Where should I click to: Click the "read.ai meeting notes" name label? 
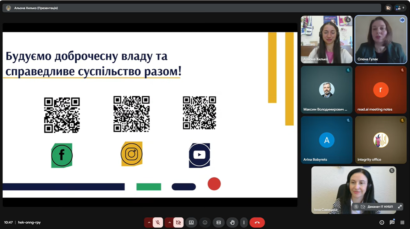click(x=375, y=109)
